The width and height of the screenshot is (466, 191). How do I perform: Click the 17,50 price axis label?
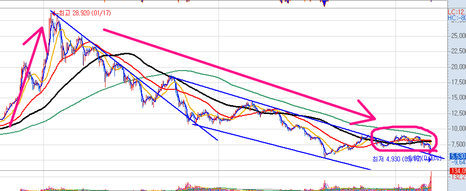(458, 82)
